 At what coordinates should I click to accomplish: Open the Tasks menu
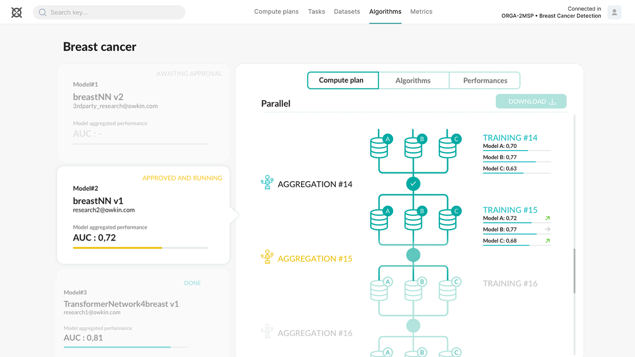(317, 12)
